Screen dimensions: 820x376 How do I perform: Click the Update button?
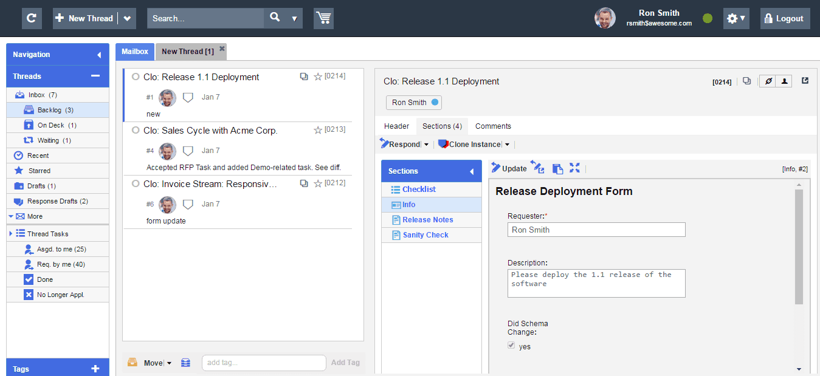point(509,168)
